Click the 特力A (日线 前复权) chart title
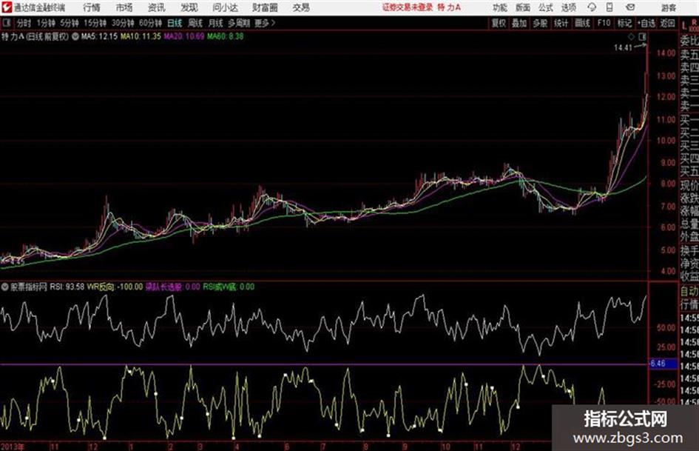This screenshot has height=451, width=699. click(36, 36)
